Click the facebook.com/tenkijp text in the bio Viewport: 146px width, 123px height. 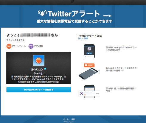[49, 82]
